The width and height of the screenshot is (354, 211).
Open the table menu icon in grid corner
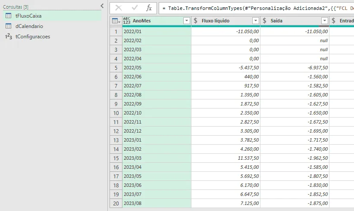pos(116,21)
